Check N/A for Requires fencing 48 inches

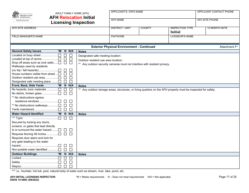click(x=70, y=134)
